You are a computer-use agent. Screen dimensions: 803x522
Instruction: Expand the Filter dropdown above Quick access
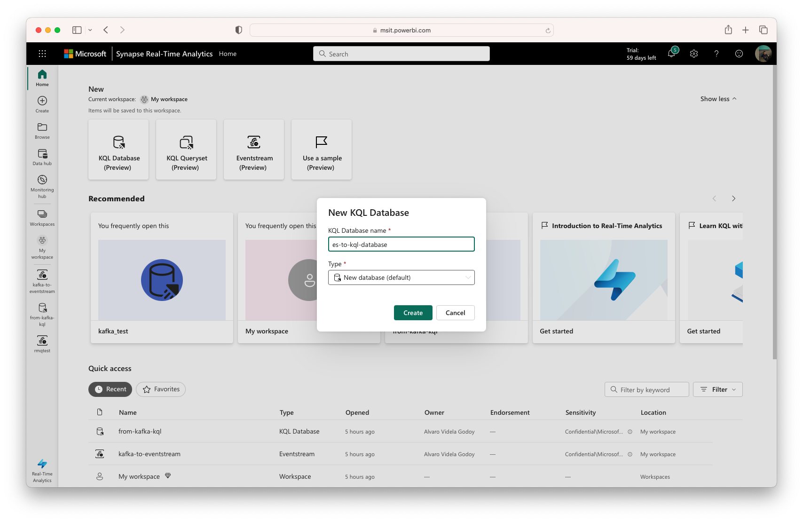click(x=717, y=389)
